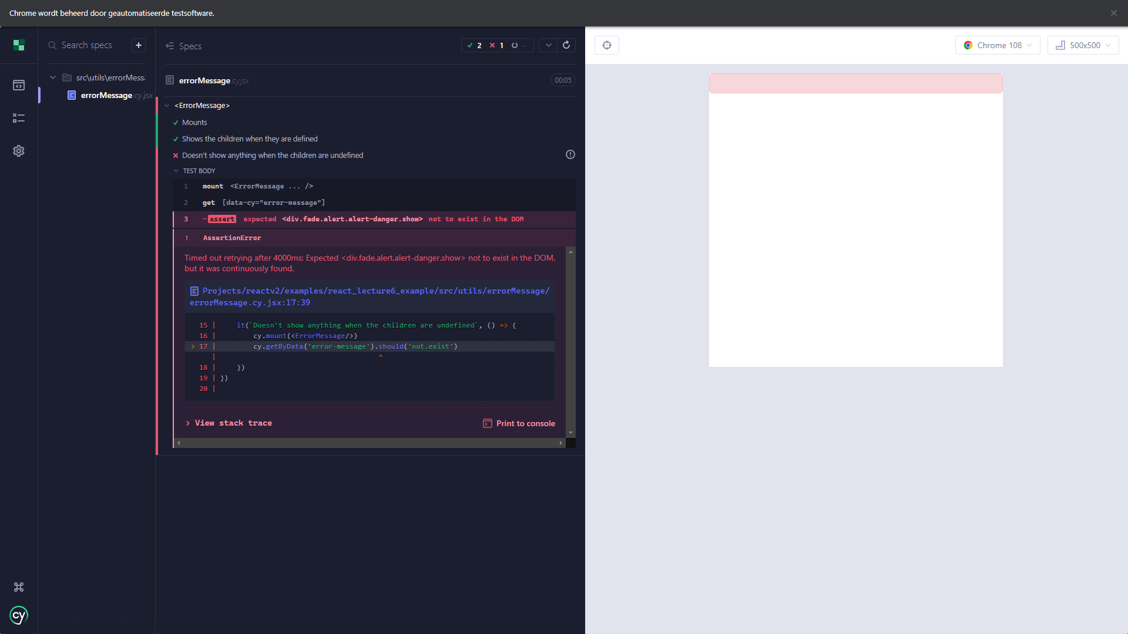This screenshot has height=634, width=1128.
Task: Select errorMessage.cy.jsx in spec tree
Action: click(107, 95)
